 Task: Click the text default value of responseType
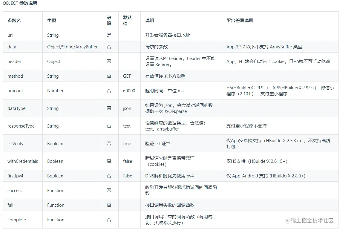tap(126, 126)
